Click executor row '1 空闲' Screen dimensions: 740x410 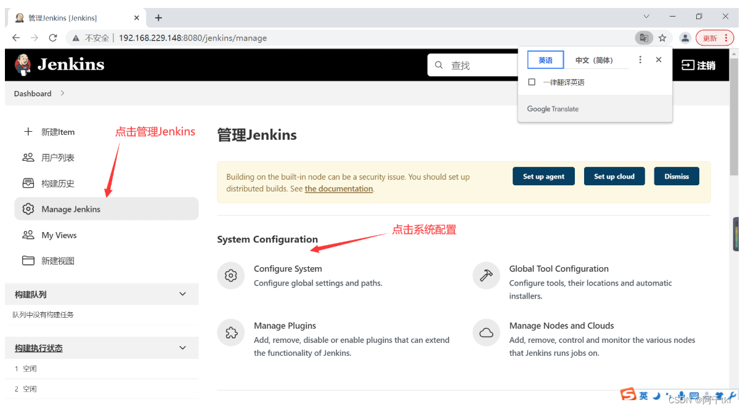[102, 369]
